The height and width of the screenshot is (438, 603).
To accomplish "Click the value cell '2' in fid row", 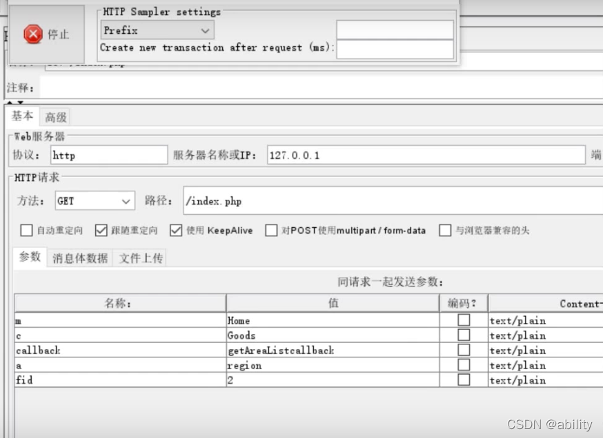I will 333,380.
